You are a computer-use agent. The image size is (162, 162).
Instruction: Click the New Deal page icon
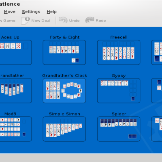26,21
